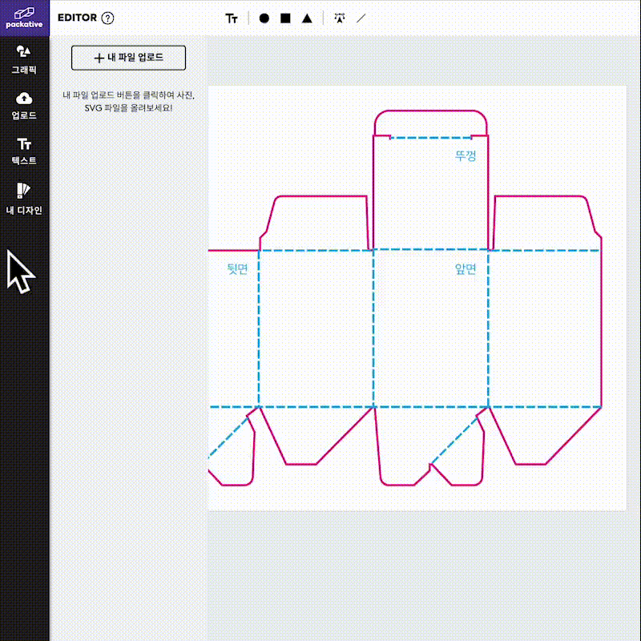The width and height of the screenshot is (641, 641).
Task: Go to the 내 디자인 sidebar tab
Action: point(24,199)
